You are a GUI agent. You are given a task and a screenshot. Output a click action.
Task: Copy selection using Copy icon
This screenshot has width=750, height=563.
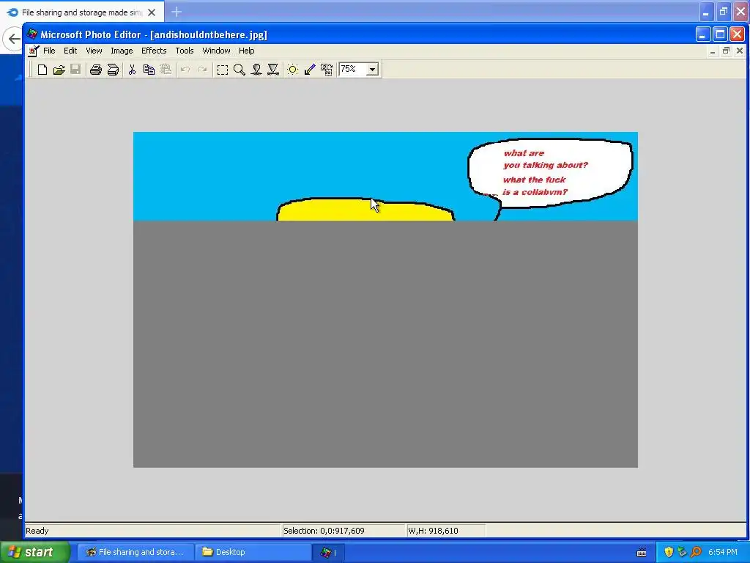149,70
